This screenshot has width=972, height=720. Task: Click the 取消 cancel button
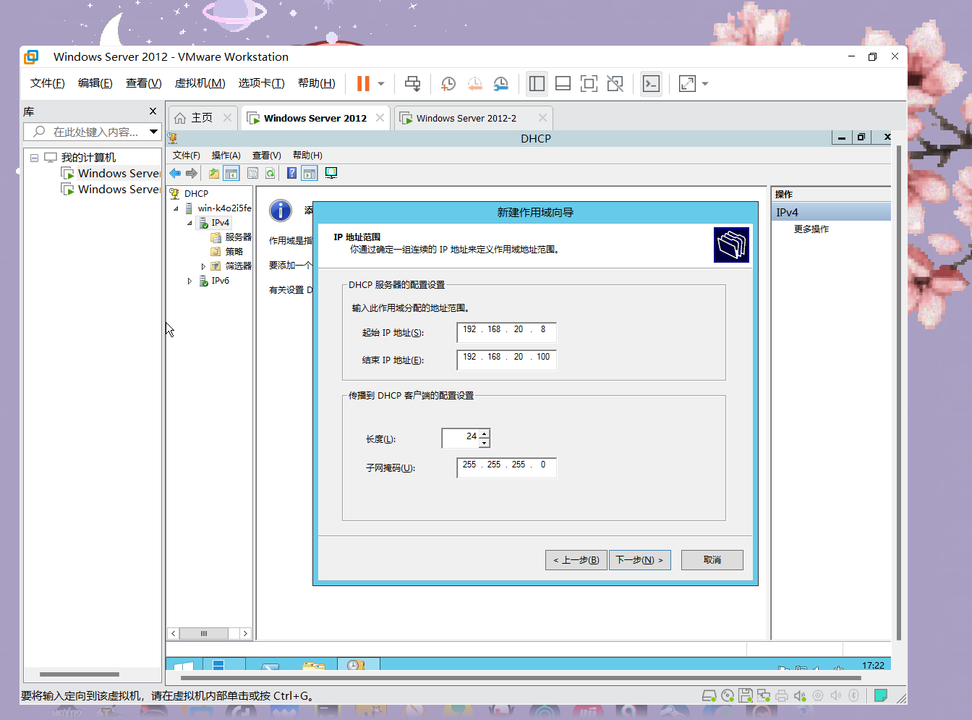[712, 560]
